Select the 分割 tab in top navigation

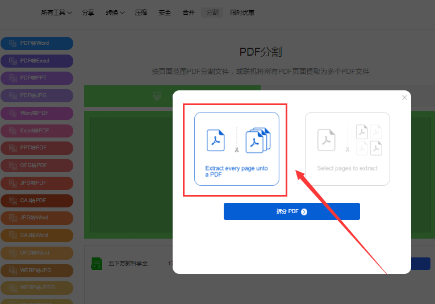coord(212,13)
